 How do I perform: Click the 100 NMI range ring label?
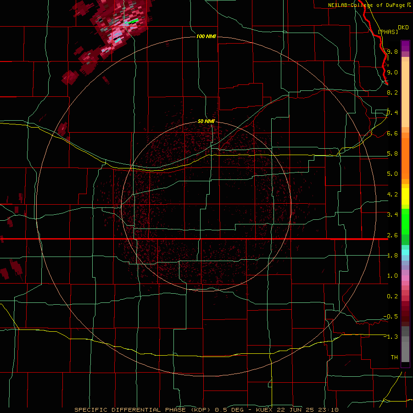coord(206,36)
